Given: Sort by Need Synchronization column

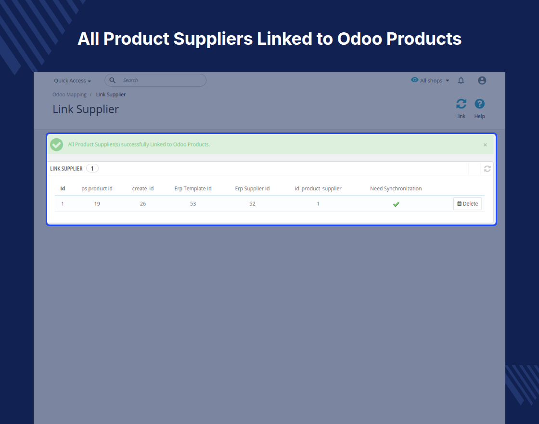Looking at the screenshot, I should pos(396,188).
